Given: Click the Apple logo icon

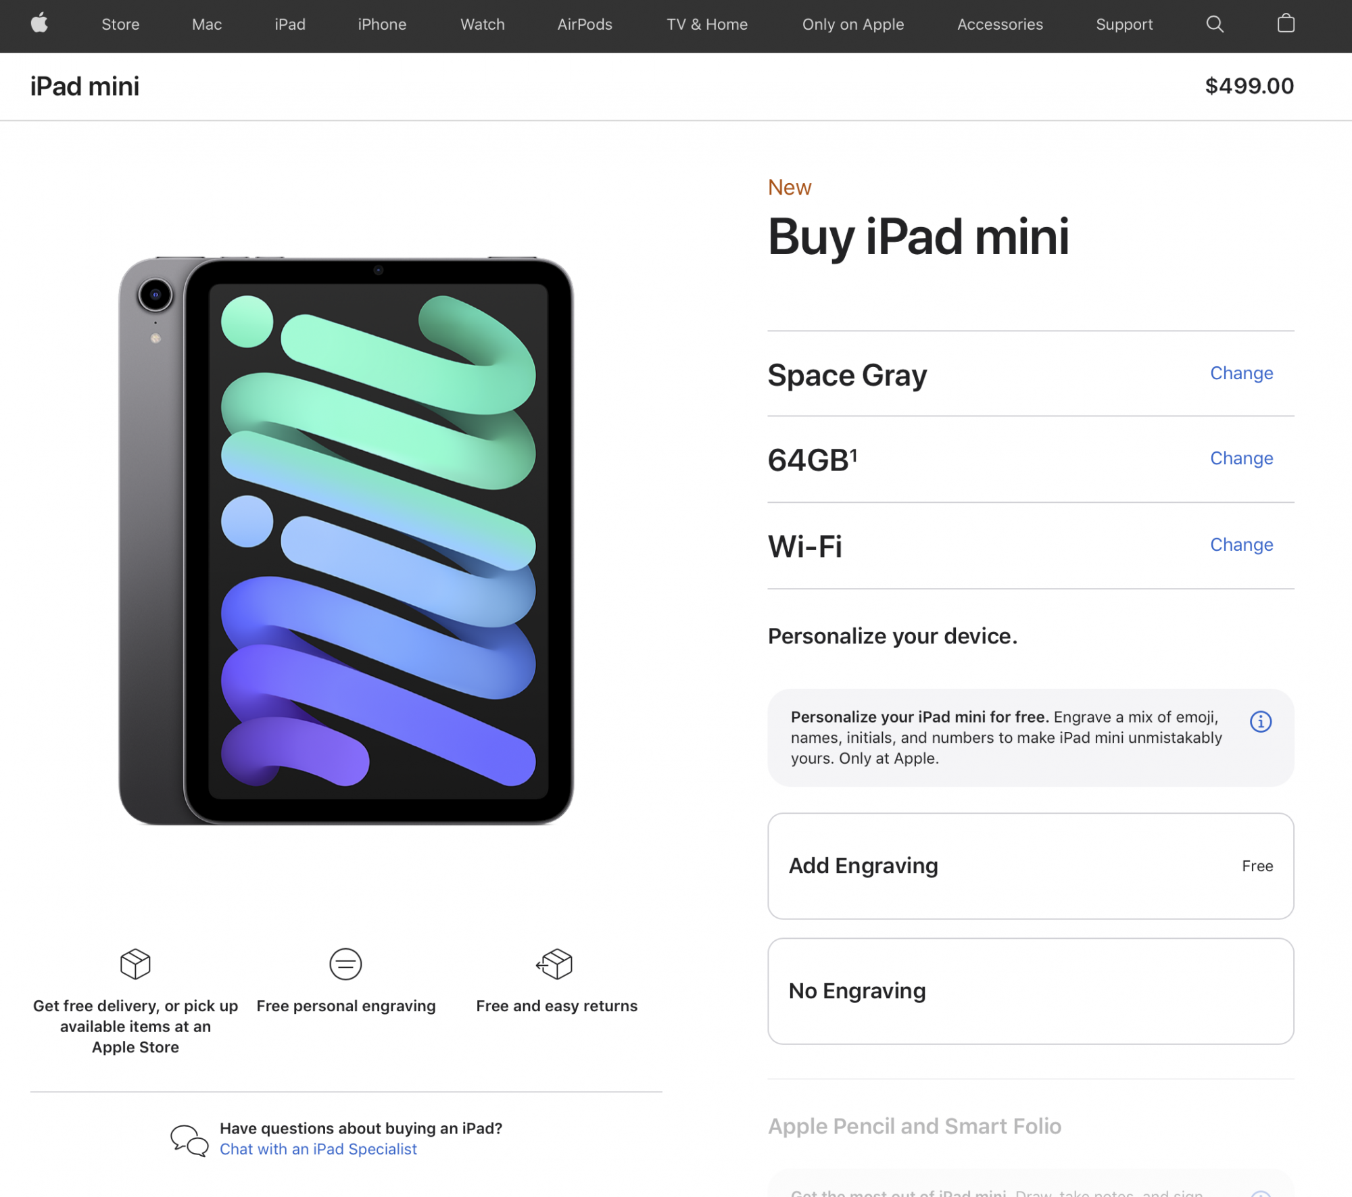Looking at the screenshot, I should coord(40,23).
